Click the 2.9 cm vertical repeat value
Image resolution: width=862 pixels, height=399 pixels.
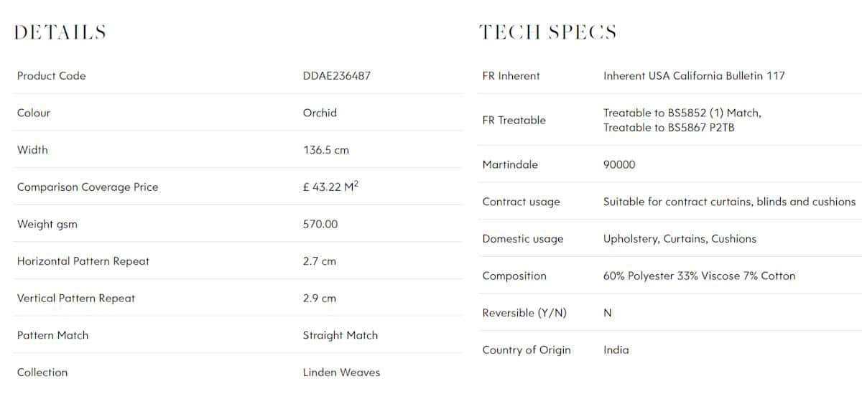[320, 299]
